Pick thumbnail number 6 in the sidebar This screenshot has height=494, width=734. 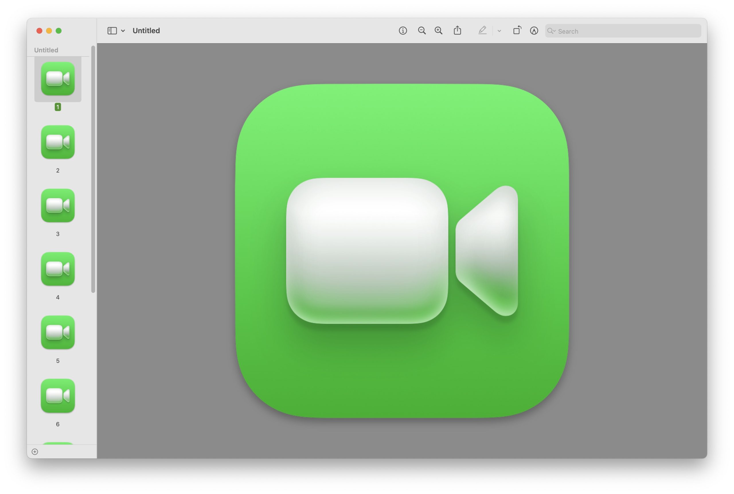click(x=58, y=396)
